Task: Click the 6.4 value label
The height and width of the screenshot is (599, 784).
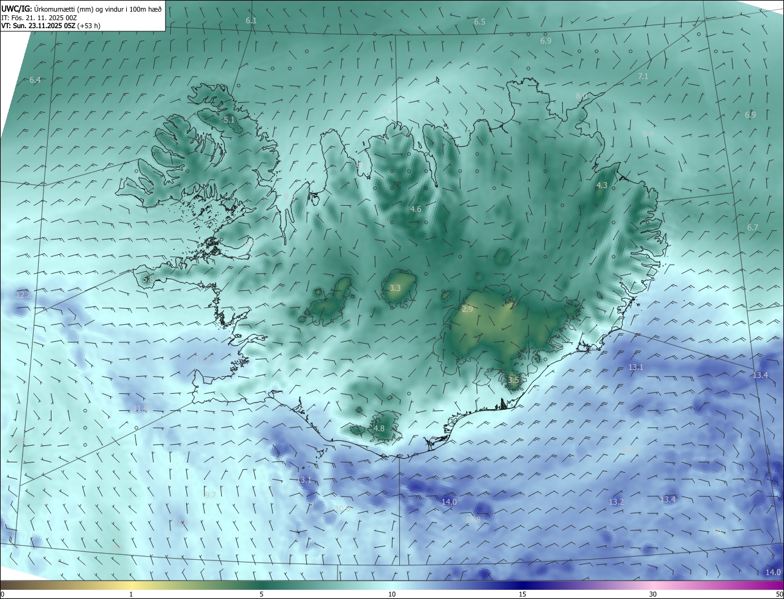Action: 35,80
